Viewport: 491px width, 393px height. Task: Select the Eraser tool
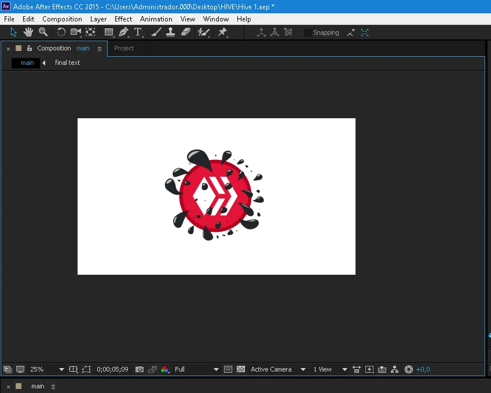(x=186, y=32)
